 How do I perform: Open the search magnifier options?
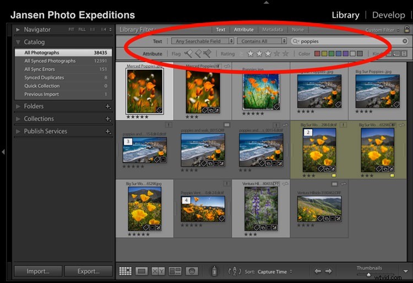click(296, 41)
